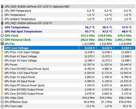Click the 1,901.2 MHz memory clock maximum value

(123, 40)
